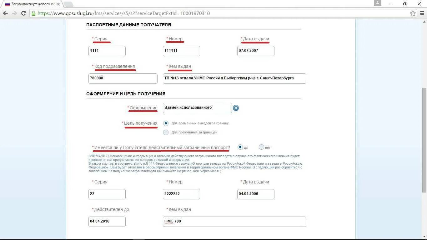Click scrollbar down arrow

[424, 237]
